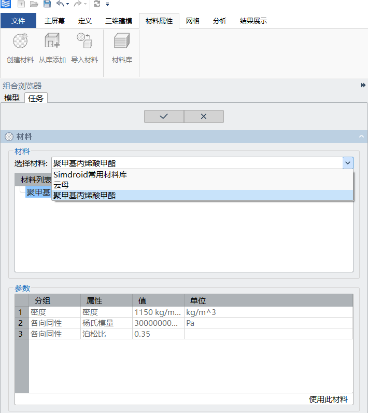
Task: Click 各向同性 group cell in row 3
Action: pos(54,334)
